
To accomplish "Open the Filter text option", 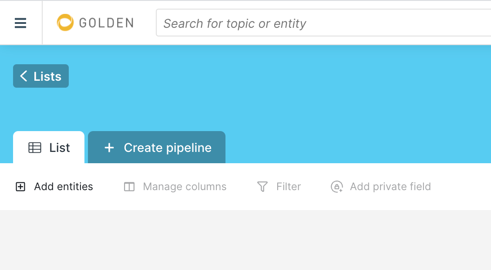I will [289, 186].
